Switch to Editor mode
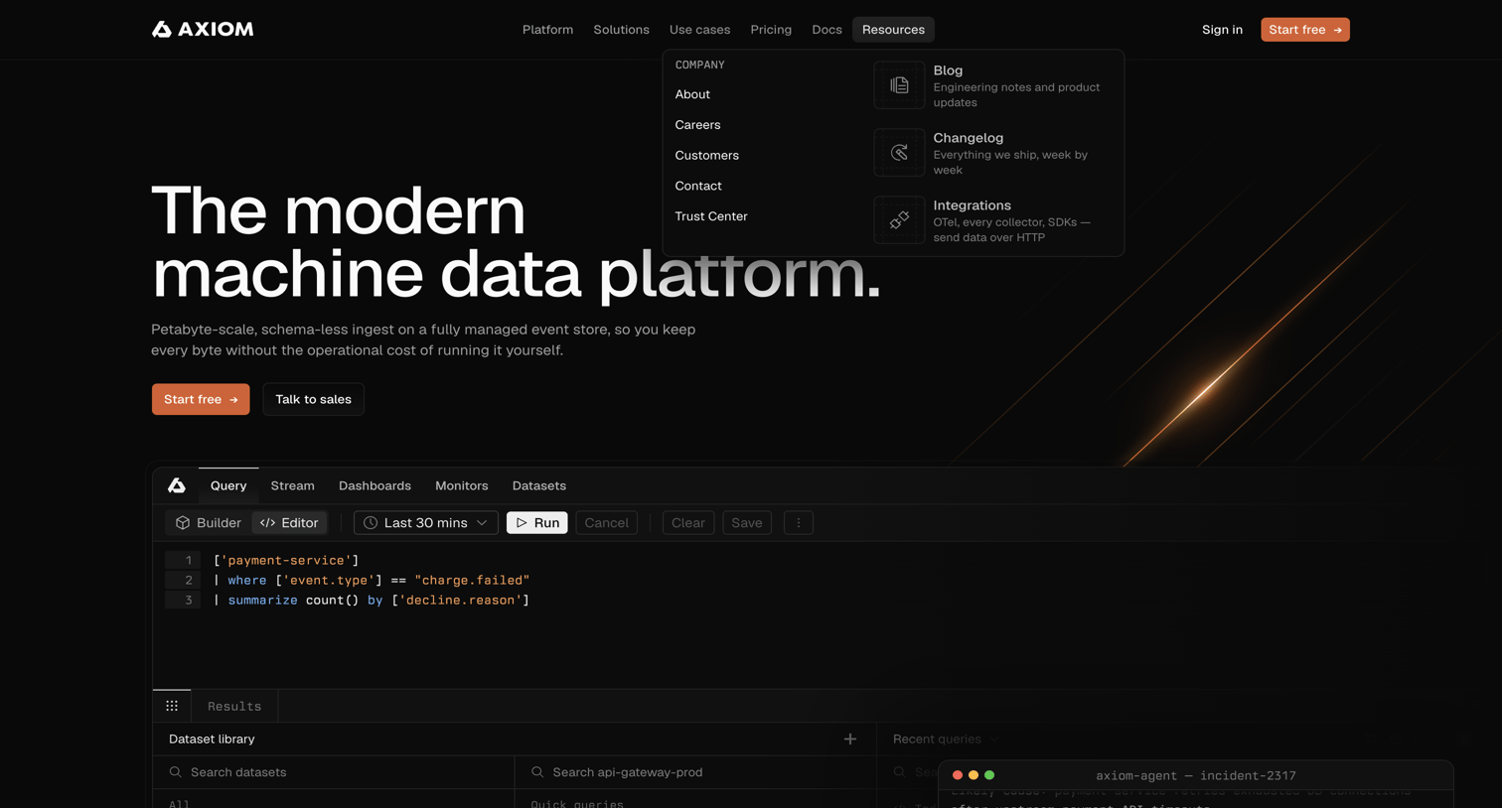 (x=289, y=523)
